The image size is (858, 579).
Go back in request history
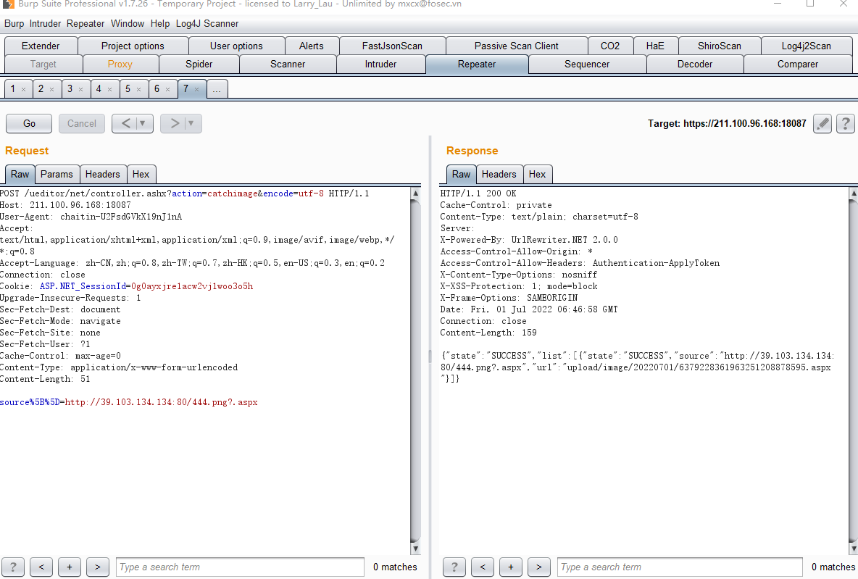125,124
